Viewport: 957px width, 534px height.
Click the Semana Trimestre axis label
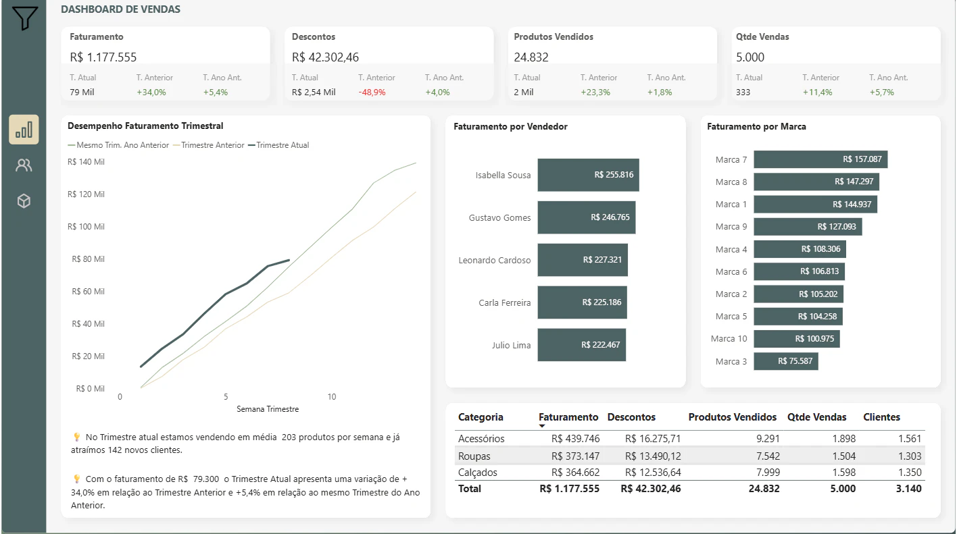click(x=268, y=409)
